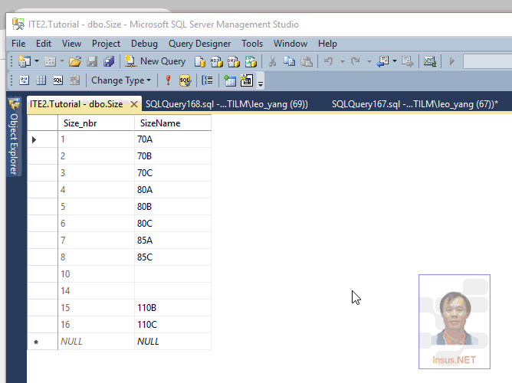512x383 pixels.
Task: Click the Add New Derived Table icon
Action: tap(247, 80)
